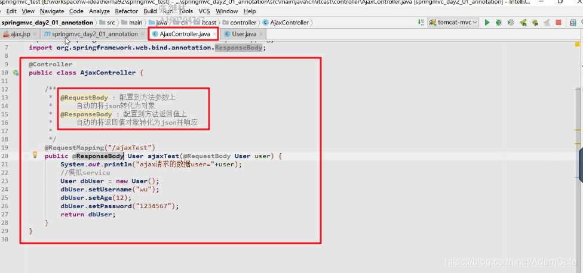The height and width of the screenshot is (273, 583).
Task: Click System.out.println statement
Action: 151,165
